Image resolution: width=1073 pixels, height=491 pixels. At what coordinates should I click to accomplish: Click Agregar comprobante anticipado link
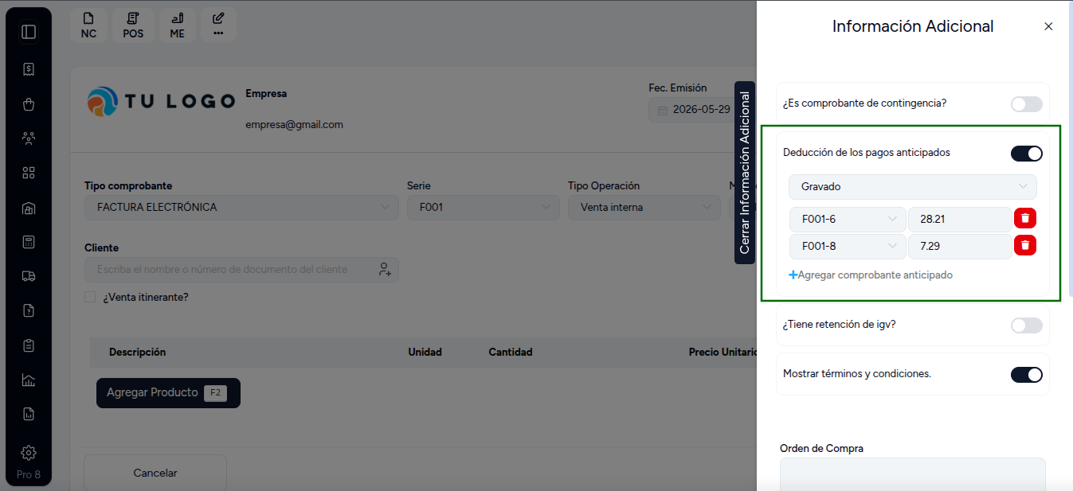tap(871, 275)
